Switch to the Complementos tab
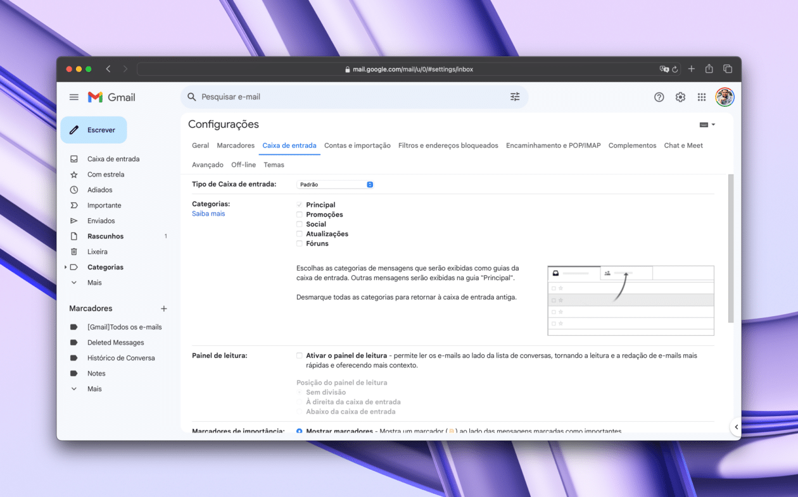The width and height of the screenshot is (798, 497). tap(632, 145)
